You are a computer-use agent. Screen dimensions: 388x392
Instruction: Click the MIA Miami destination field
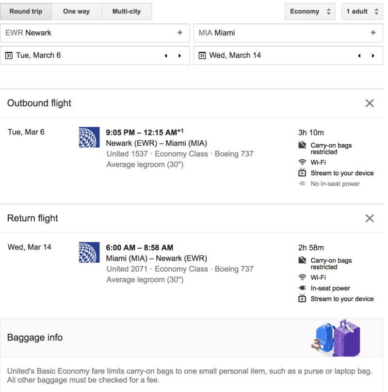(281, 33)
